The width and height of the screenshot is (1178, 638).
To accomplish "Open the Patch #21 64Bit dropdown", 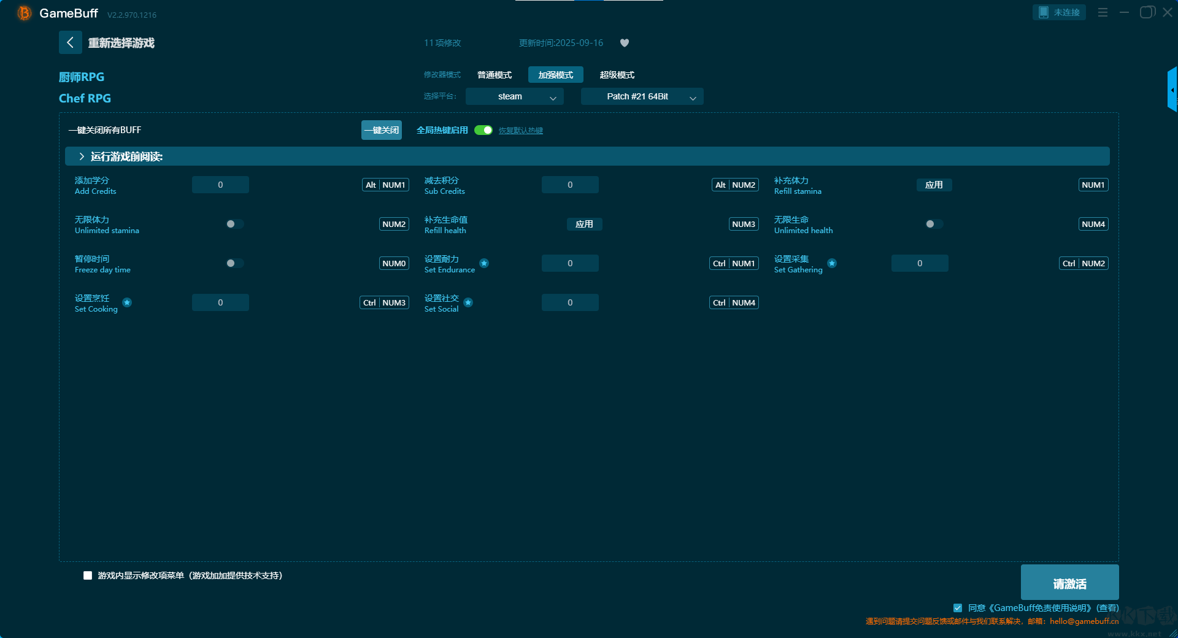I will tap(642, 96).
